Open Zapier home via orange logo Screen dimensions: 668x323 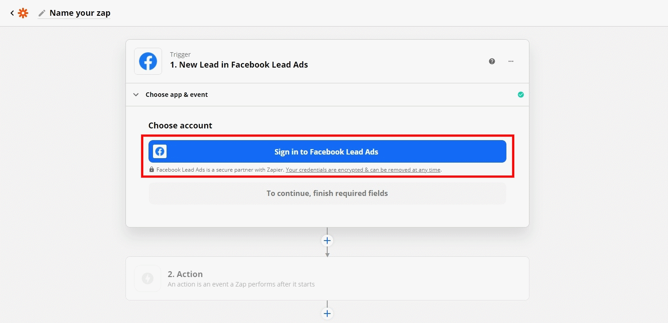(x=23, y=13)
